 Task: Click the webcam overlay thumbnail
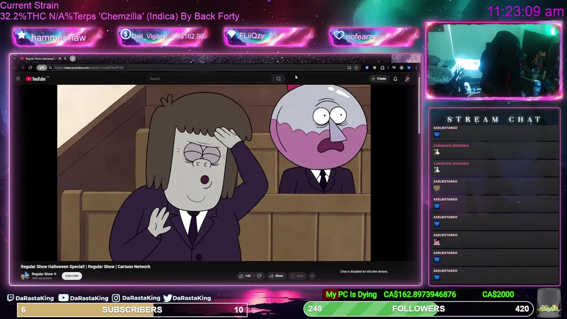pos(494,60)
